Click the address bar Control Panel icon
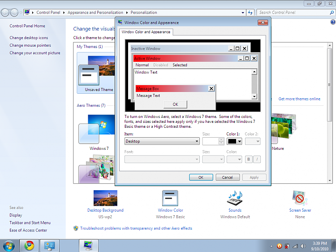Image resolution: width=336 pixels, height=252 pixels. (27, 13)
